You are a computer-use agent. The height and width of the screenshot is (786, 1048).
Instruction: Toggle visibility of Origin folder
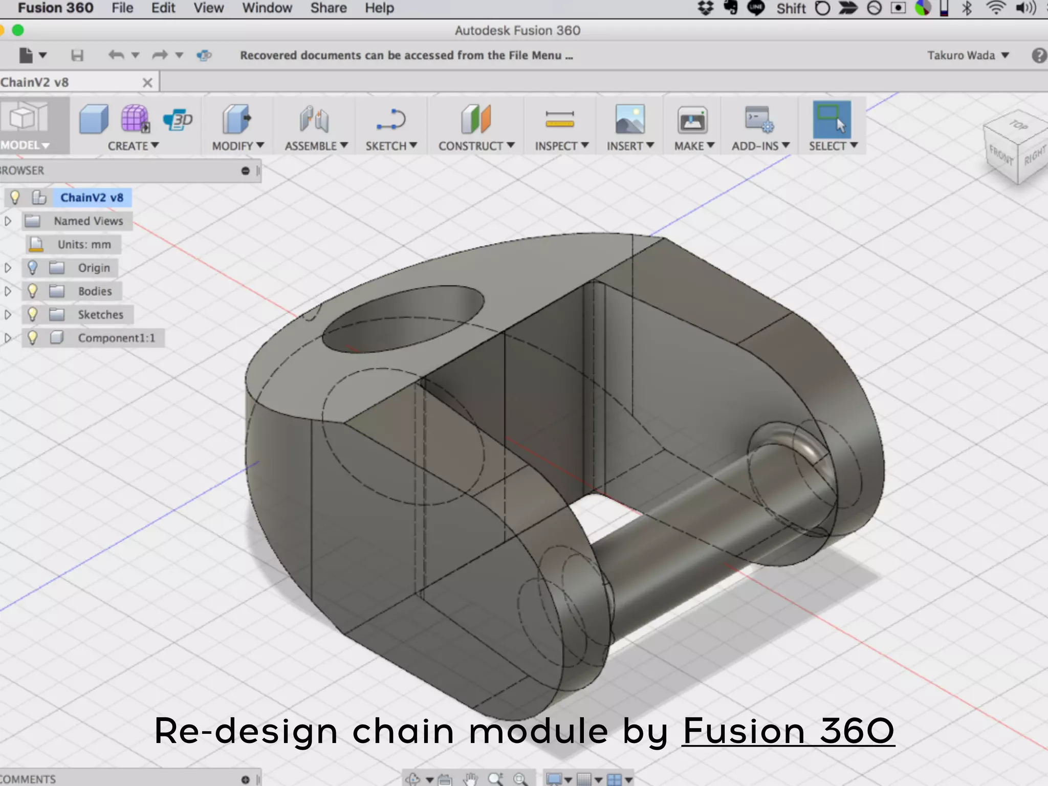pyautogui.click(x=32, y=268)
